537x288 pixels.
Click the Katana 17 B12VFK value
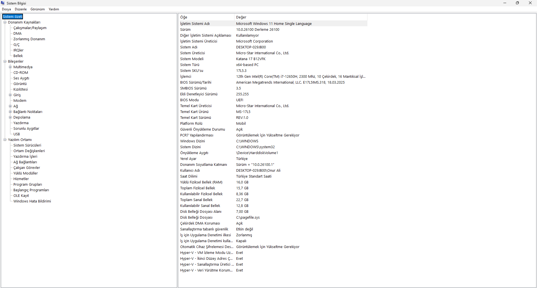251,59
